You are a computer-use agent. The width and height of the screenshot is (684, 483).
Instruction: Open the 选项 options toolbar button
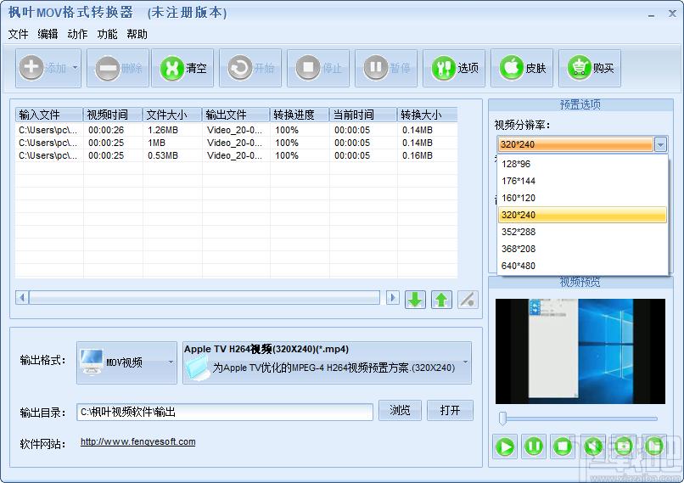[454, 68]
